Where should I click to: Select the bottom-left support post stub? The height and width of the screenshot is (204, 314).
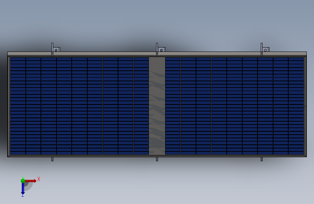pyautogui.click(x=52, y=159)
